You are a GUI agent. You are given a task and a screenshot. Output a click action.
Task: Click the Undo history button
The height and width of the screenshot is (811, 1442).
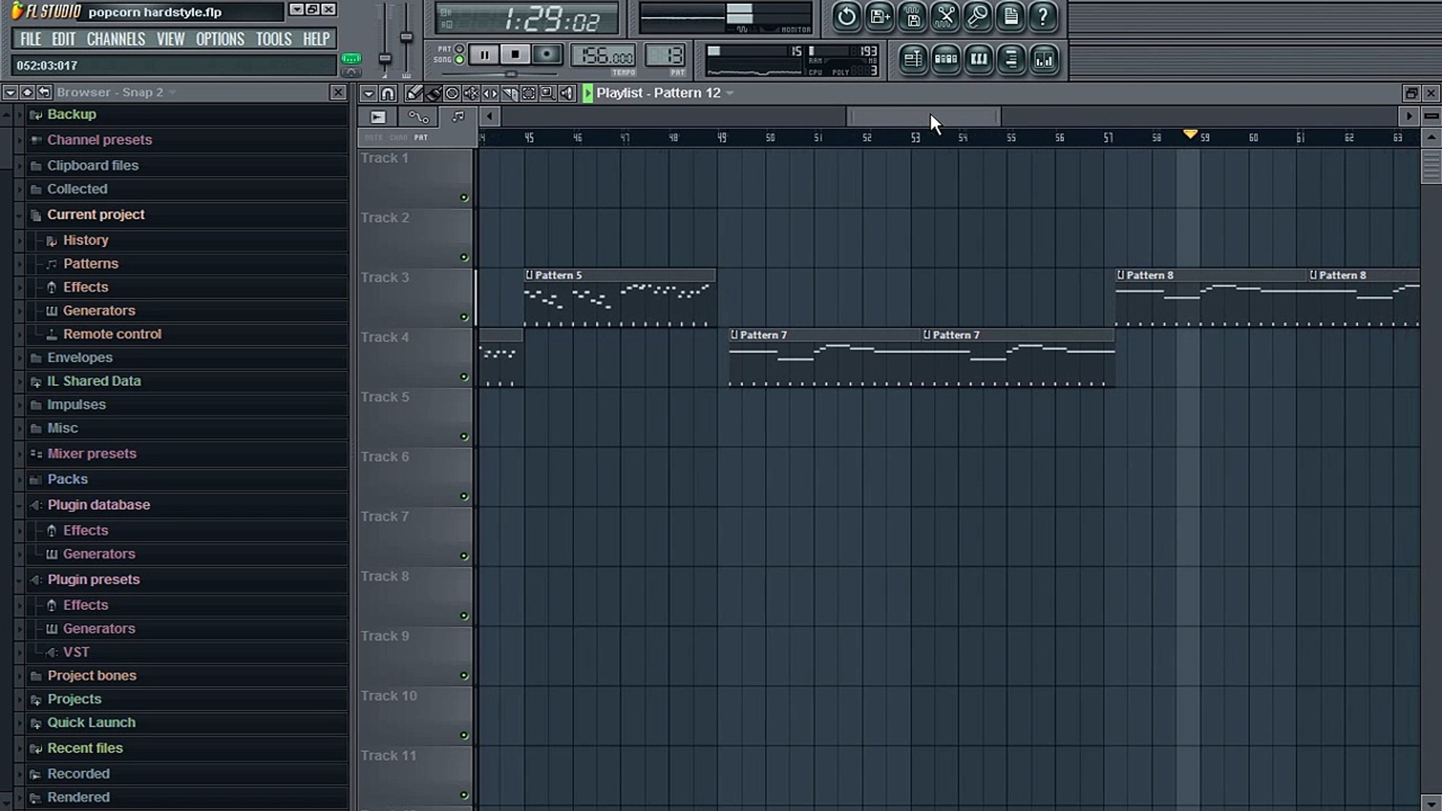[846, 17]
